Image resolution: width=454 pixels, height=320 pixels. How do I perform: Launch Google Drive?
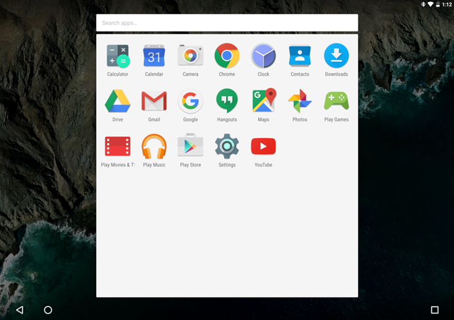pyautogui.click(x=117, y=101)
